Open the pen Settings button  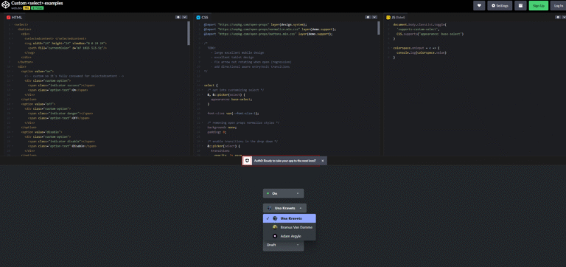(x=499, y=5)
